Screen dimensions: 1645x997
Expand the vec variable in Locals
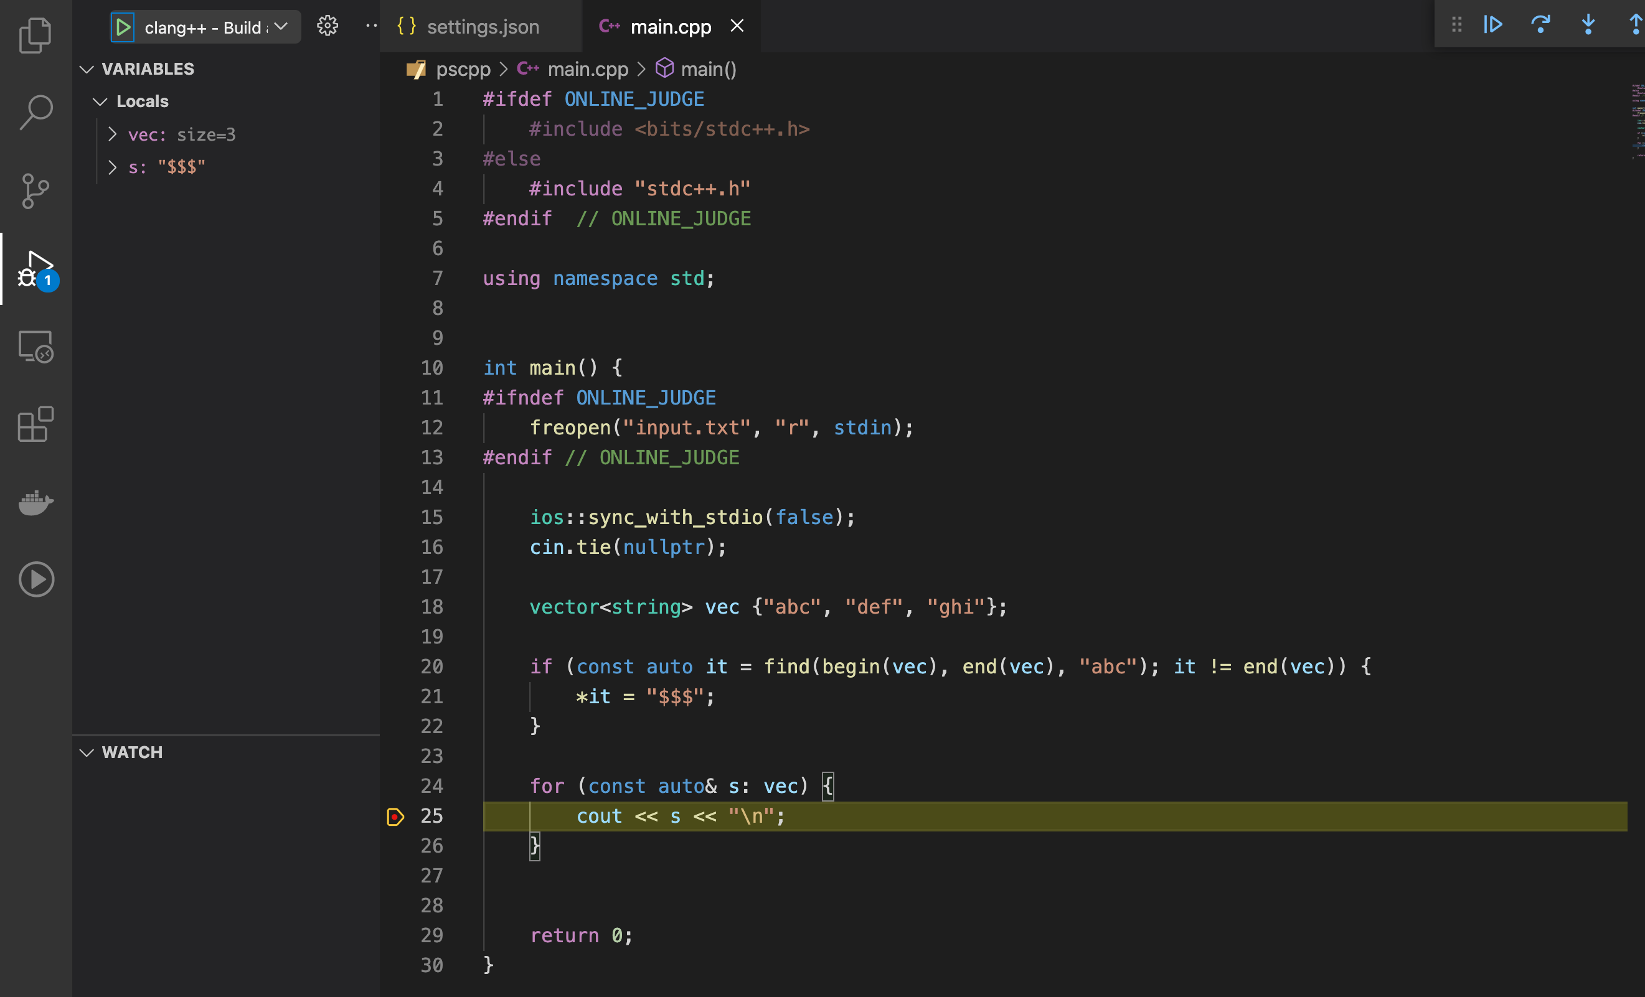click(x=113, y=135)
